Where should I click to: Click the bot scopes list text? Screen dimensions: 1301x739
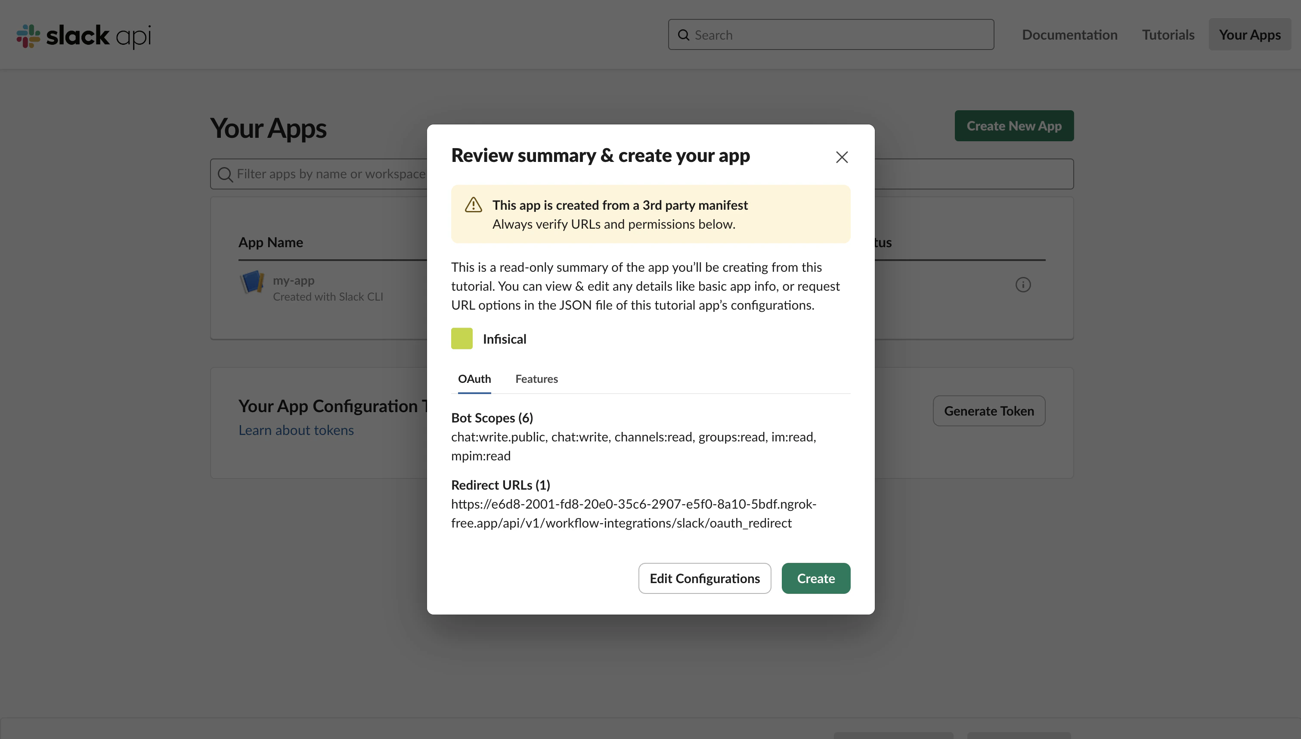(633, 446)
